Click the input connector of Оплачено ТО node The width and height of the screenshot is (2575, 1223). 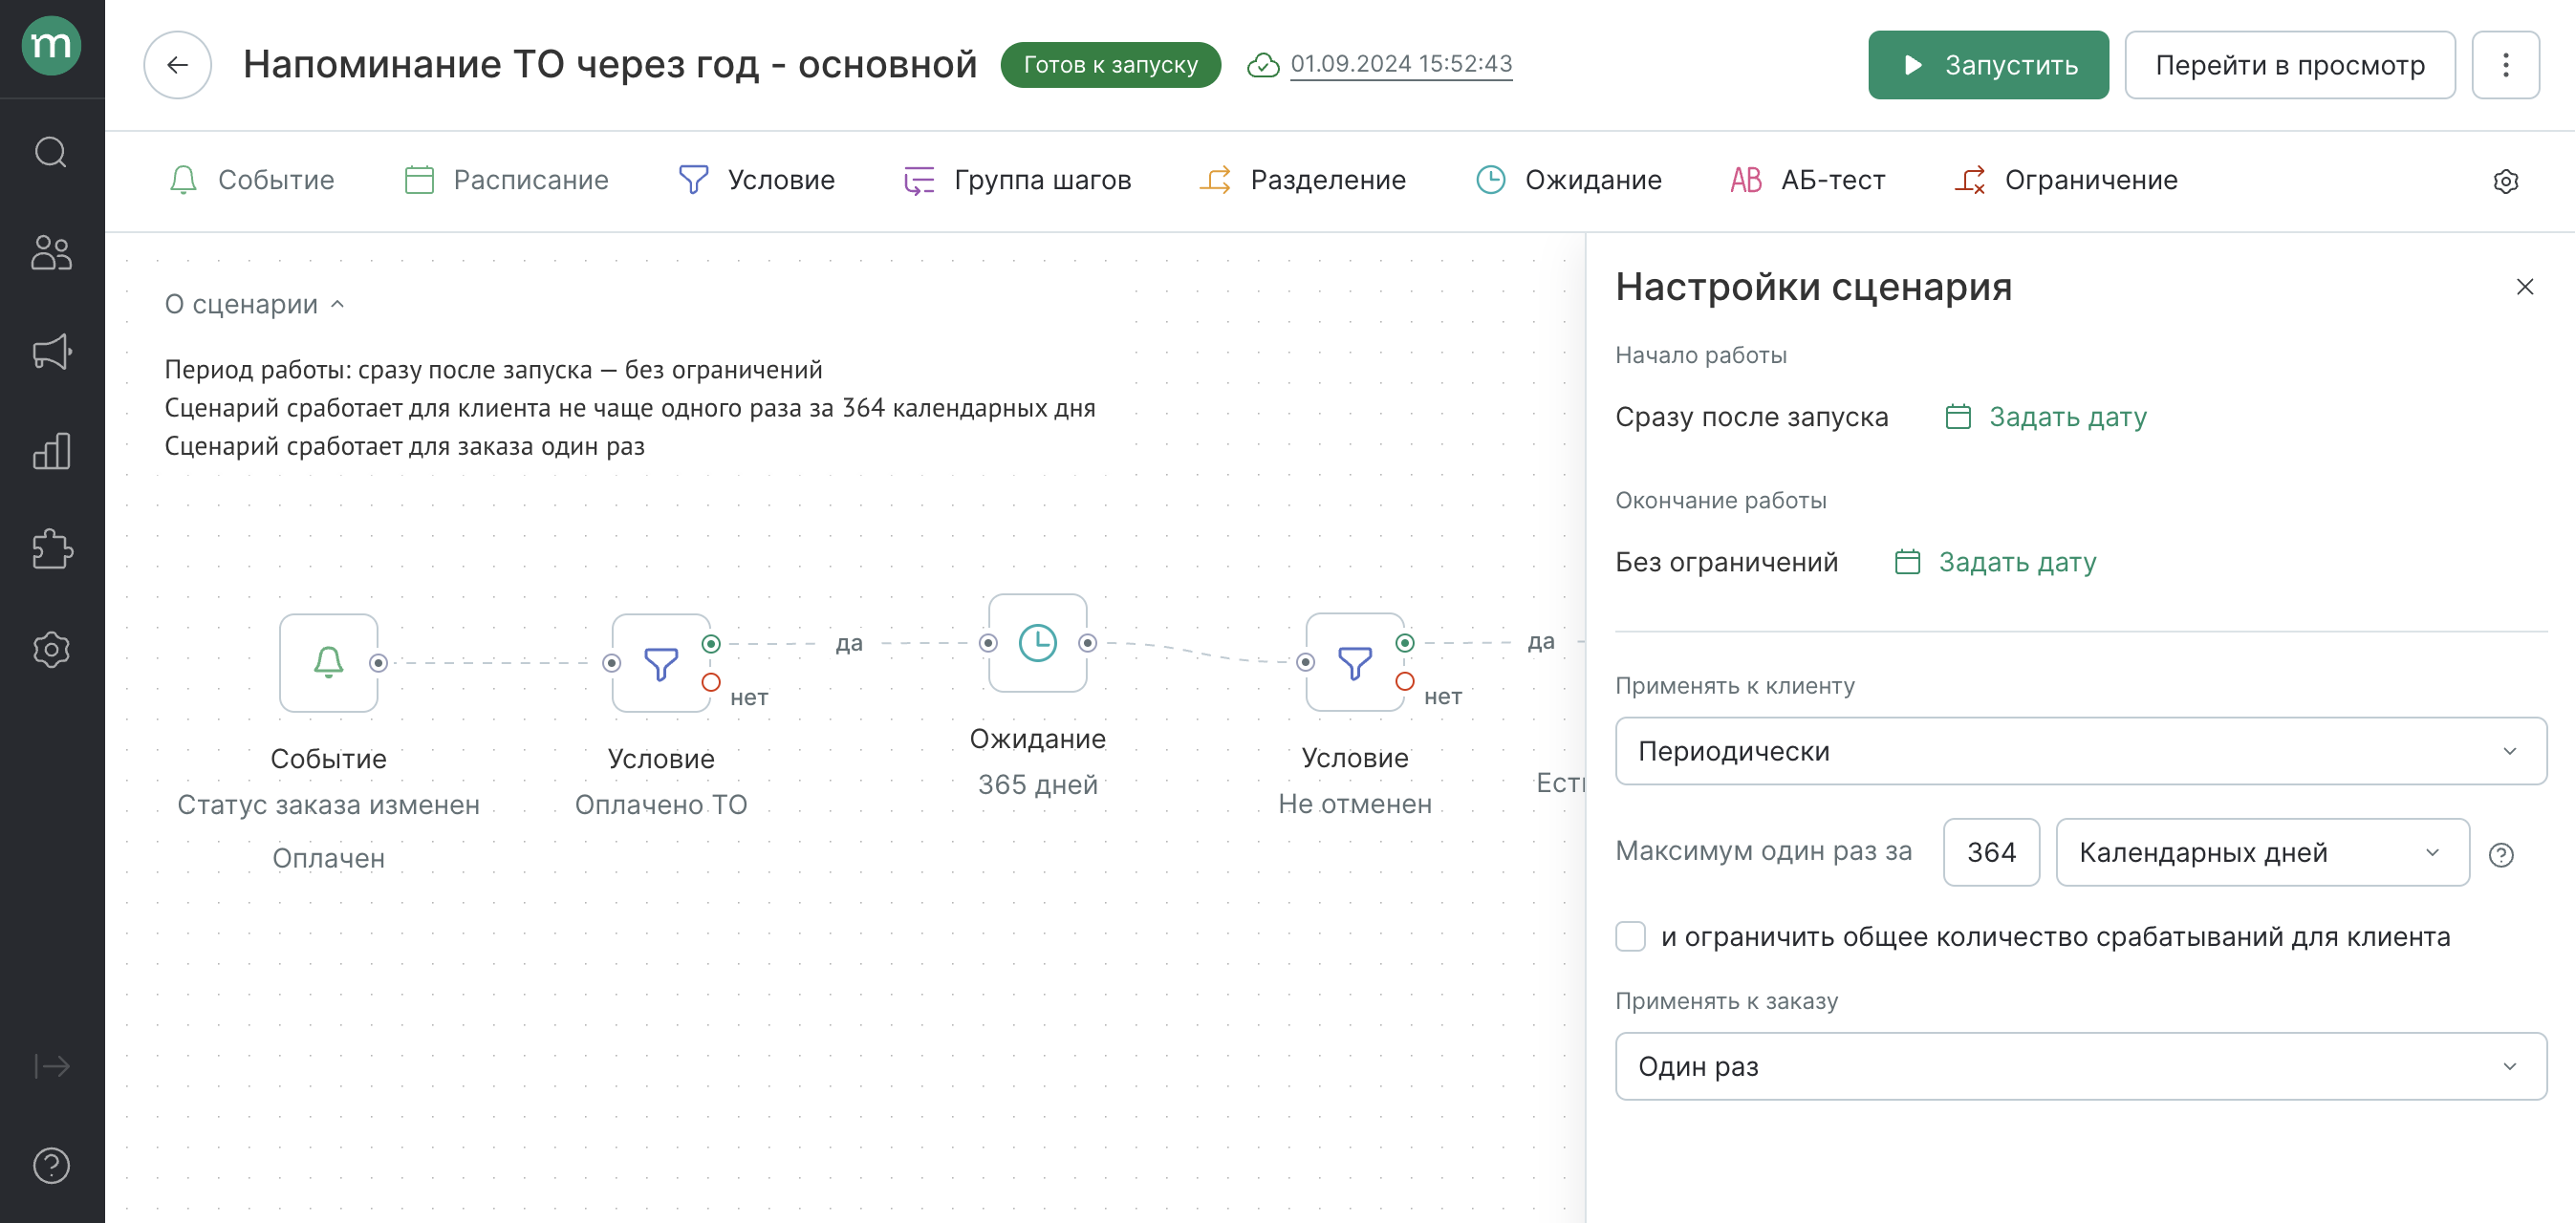(612, 662)
